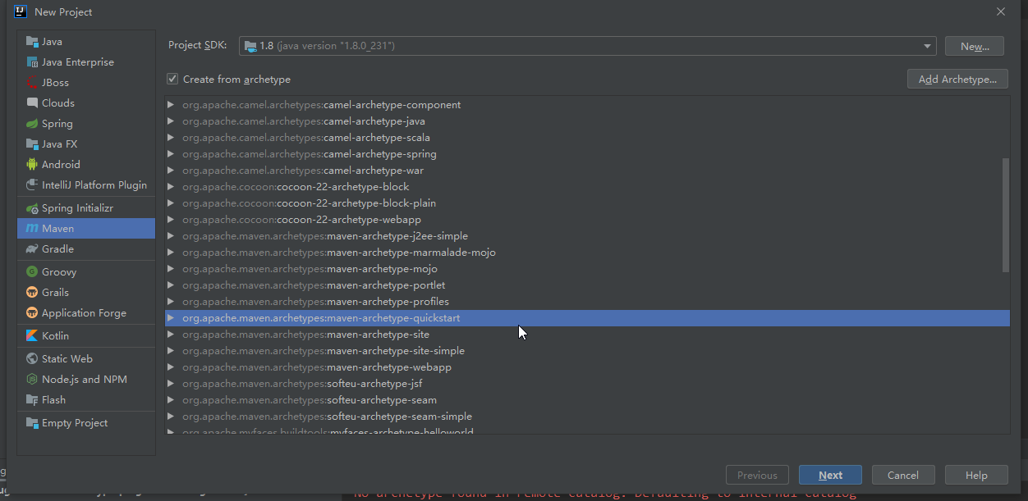This screenshot has height=501, width=1028.
Task: Select cocoon-22-archetype-block-plain archetype
Action: [x=587, y=203]
